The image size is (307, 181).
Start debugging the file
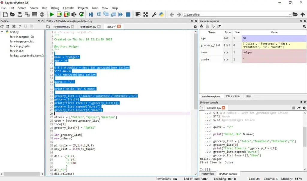(x=91, y=14)
